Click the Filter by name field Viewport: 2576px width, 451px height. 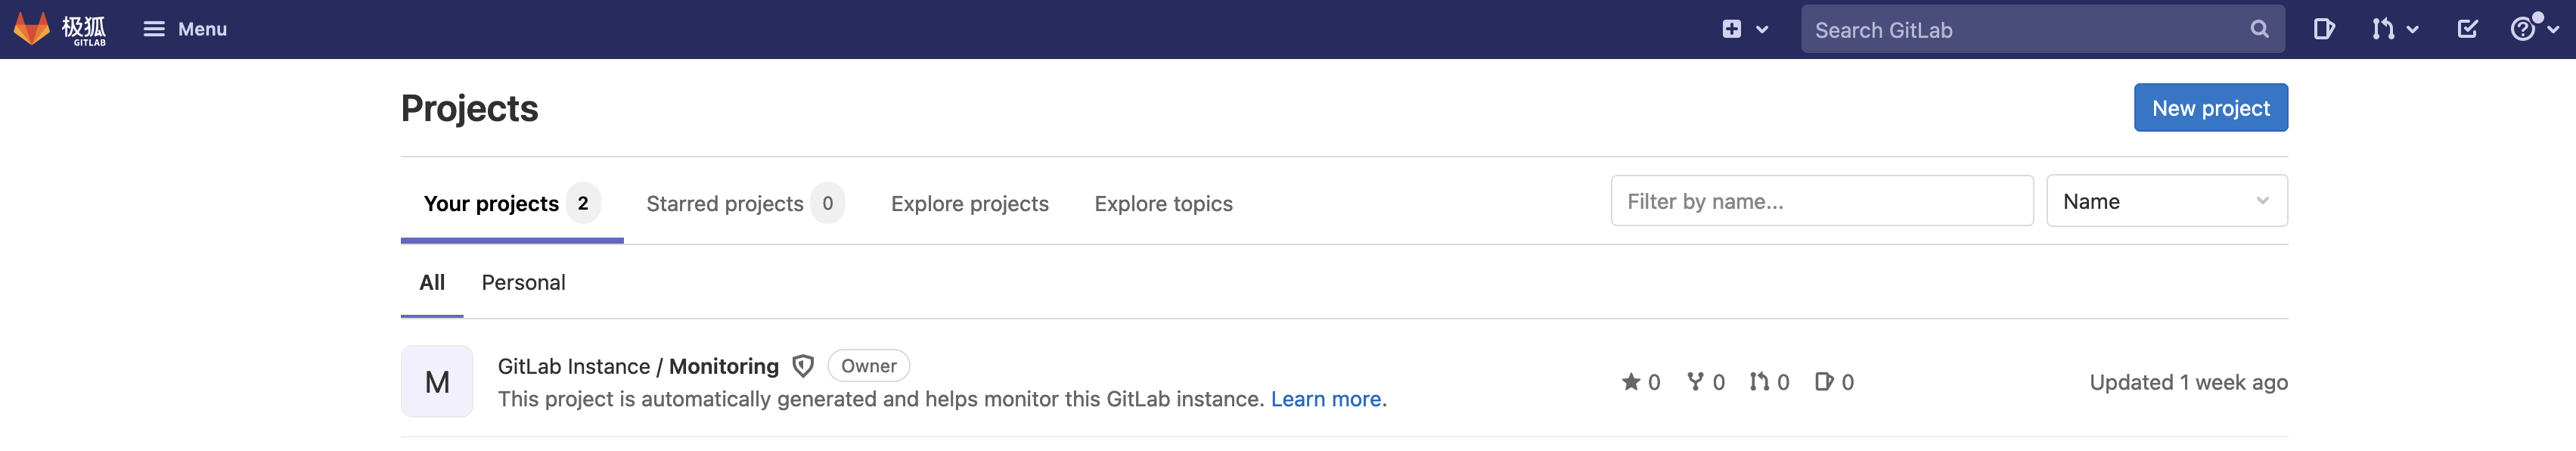coord(1821,201)
